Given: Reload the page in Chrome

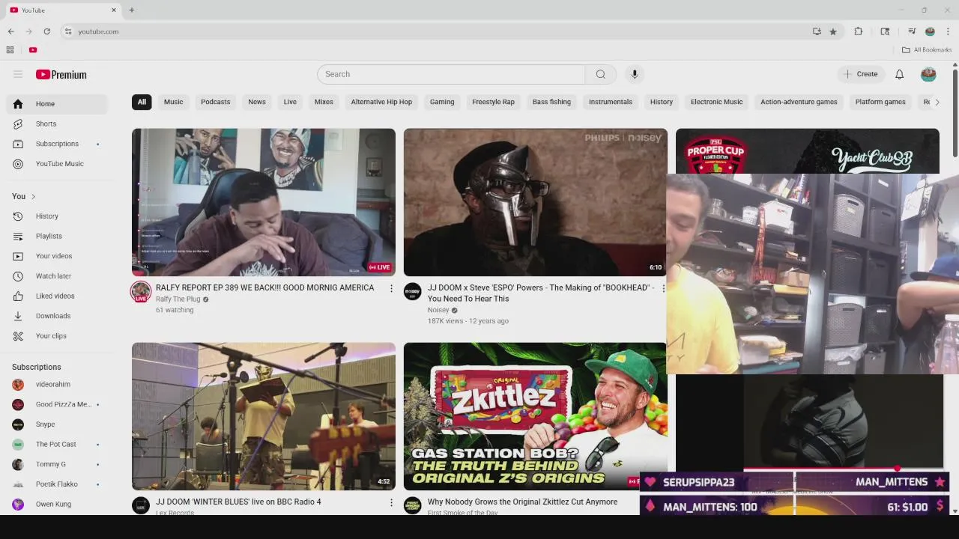Looking at the screenshot, I should click(46, 31).
